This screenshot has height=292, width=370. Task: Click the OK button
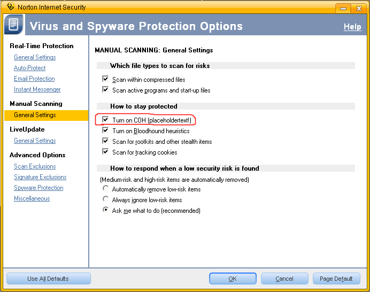coord(233,279)
